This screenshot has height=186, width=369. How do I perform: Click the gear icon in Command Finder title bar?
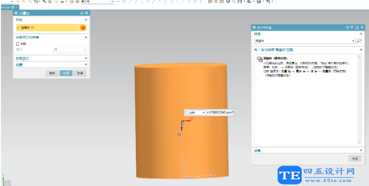tap(255, 28)
